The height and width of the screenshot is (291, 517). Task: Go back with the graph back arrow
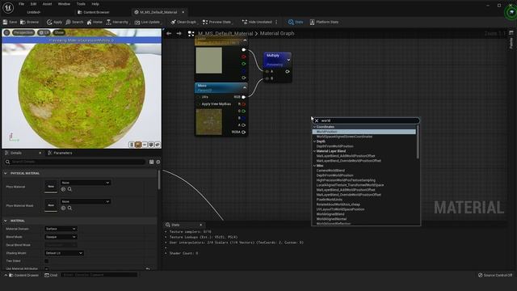coord(169,33)
